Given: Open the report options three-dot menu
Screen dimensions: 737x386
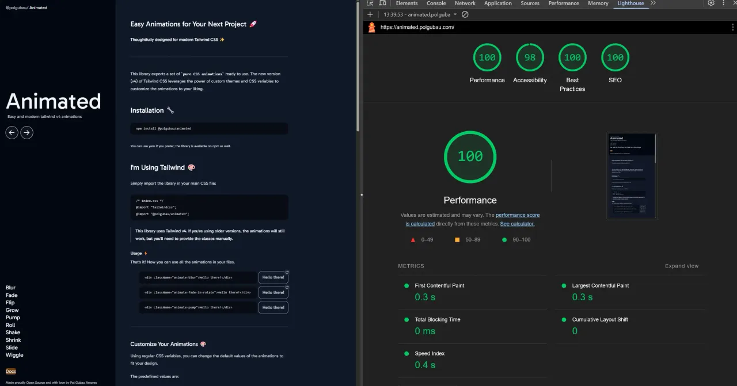Looking at the screenshot, I should point(731,27).
